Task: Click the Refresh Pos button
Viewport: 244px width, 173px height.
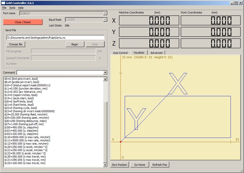Action: (x=160, y=165)
